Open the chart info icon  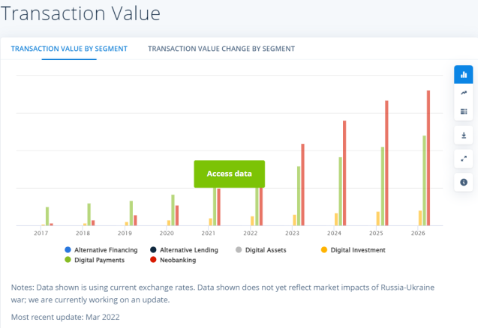coord(463,181)
